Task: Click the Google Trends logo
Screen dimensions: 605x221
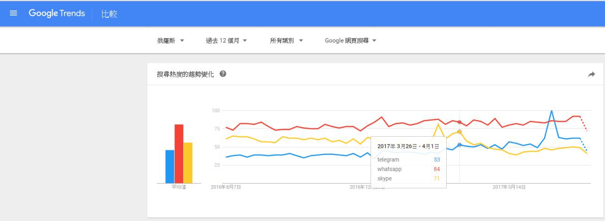Action: (x=57, y=13)
